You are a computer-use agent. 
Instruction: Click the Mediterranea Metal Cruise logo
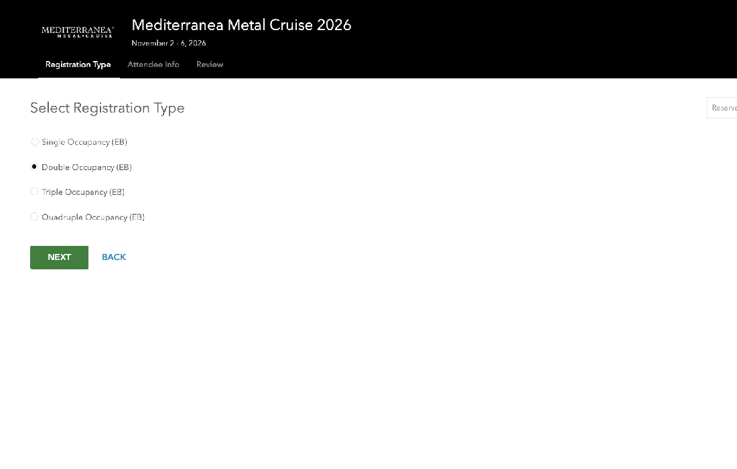click(x=77, y=31)
